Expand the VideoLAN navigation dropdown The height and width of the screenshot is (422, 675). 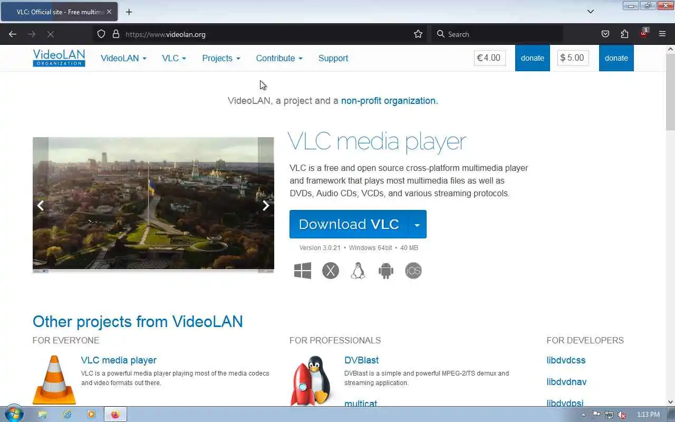pos(123,58)
